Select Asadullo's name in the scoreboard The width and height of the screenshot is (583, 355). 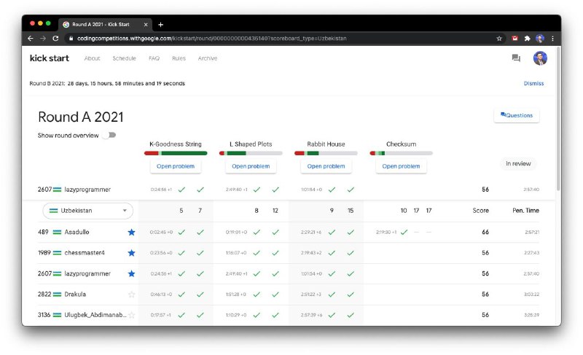(77, 232)
